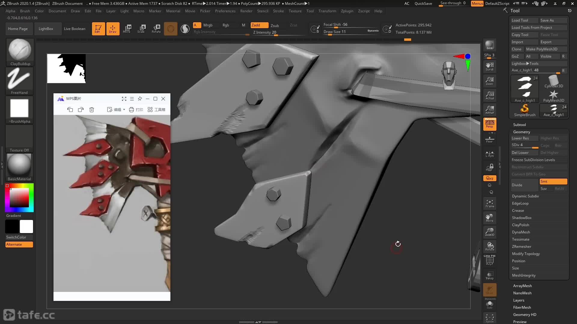
Task: Click the Zoom canvas icon
Action: point(490,81)
